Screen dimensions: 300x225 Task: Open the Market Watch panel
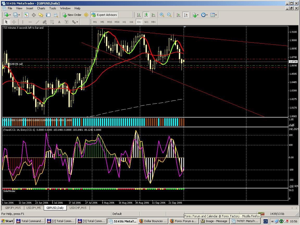[x=26, y=15]
